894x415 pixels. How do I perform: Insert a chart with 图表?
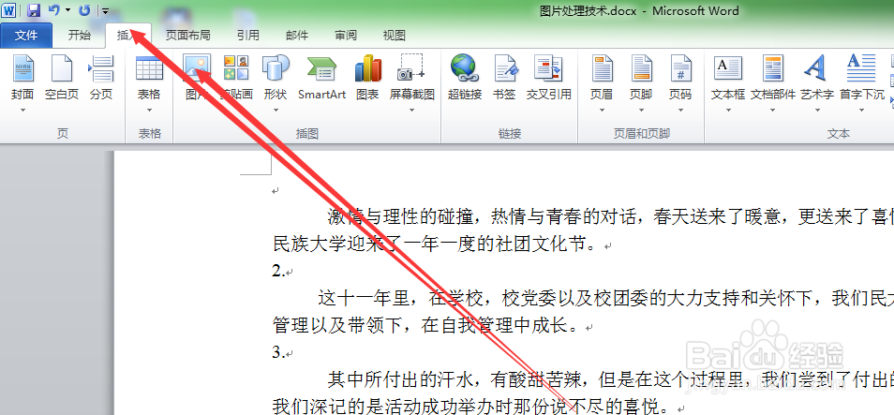[x=367, y=77]
